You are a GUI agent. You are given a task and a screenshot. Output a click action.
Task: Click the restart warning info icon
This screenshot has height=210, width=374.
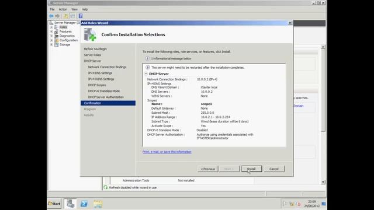pyautogui.click(x=148, y=68)
